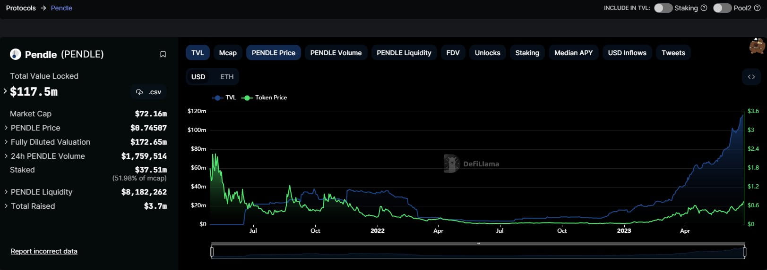Enable the Pool2 toggle in TVL

click(722, 8)
